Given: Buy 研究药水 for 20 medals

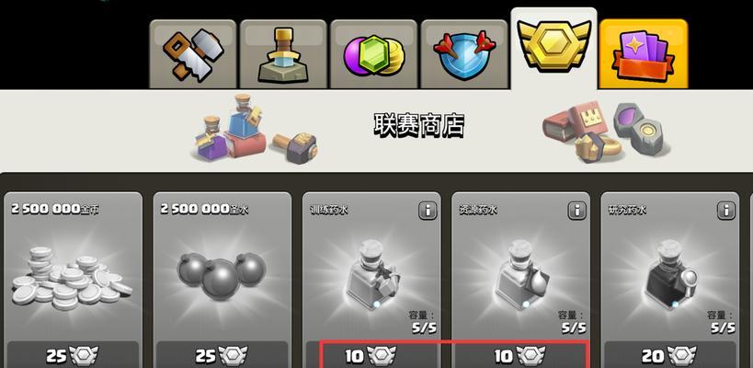Looking at the screenshot, I should click(670, 355).
